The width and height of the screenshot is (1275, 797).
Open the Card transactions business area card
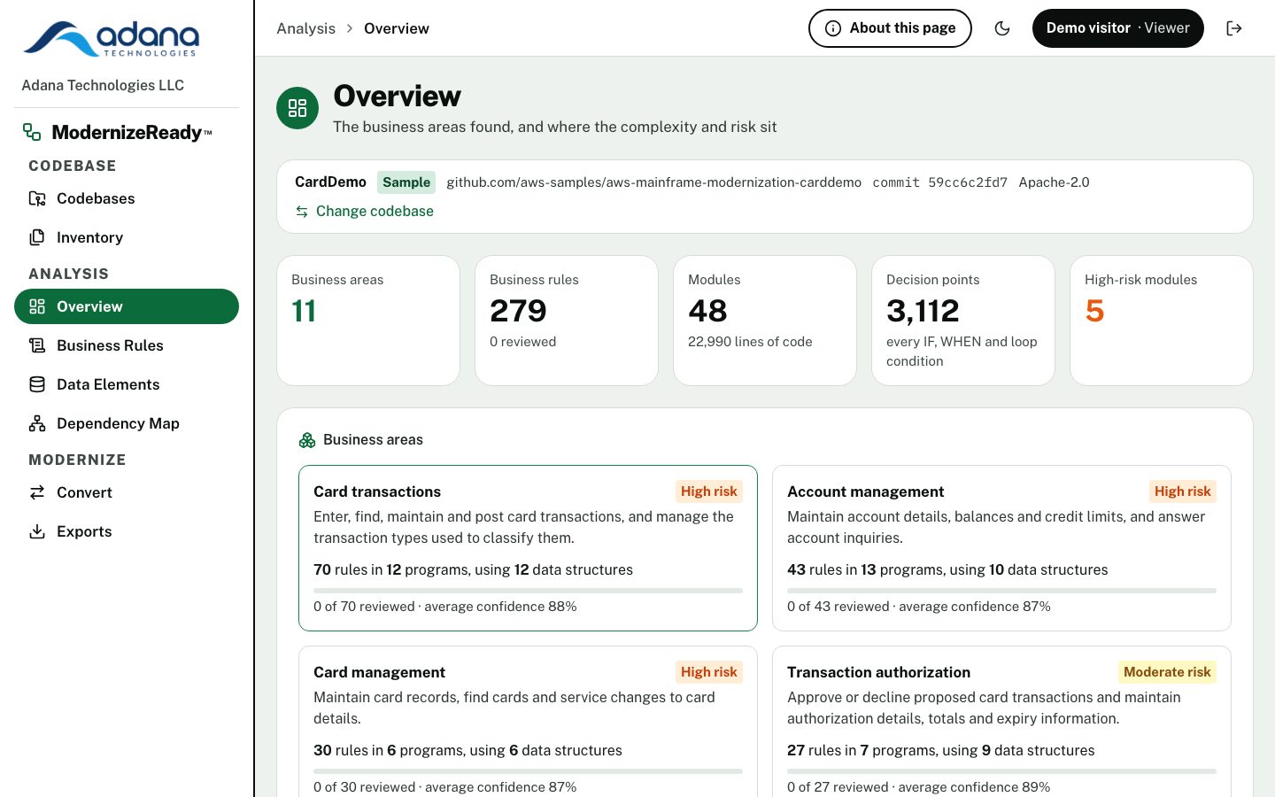point(528,548)
